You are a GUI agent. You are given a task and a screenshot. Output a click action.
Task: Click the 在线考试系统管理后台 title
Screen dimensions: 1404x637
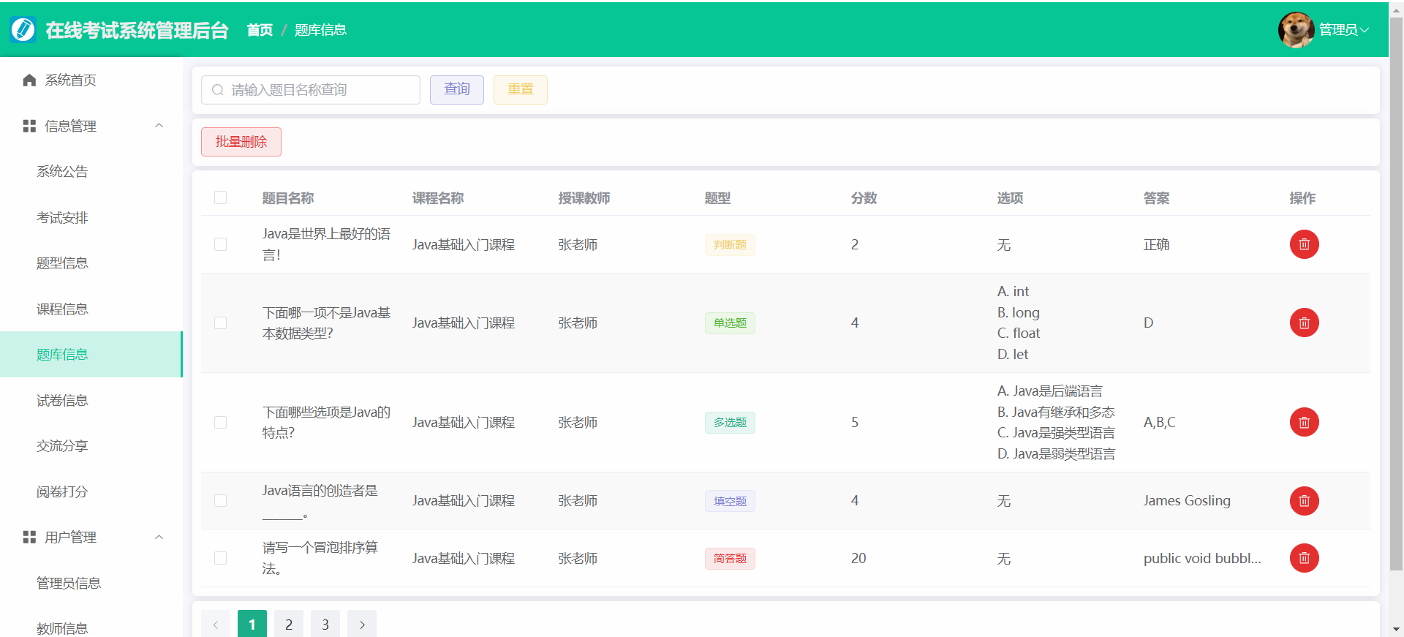click(x=137, y=30)
